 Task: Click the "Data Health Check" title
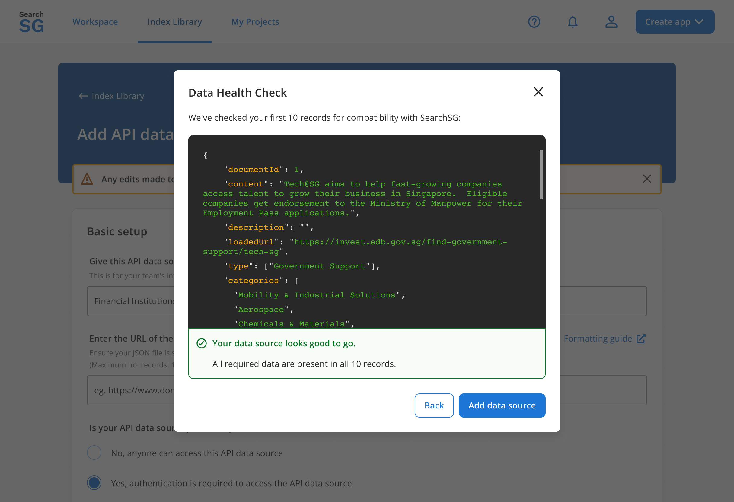click(x=237, y=93)
